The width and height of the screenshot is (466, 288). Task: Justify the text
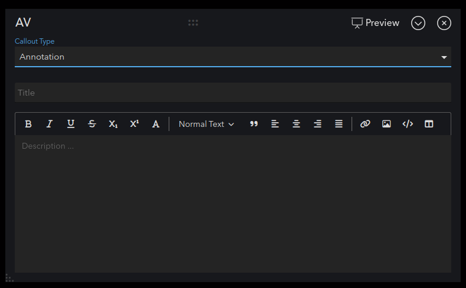click(339, 124)
